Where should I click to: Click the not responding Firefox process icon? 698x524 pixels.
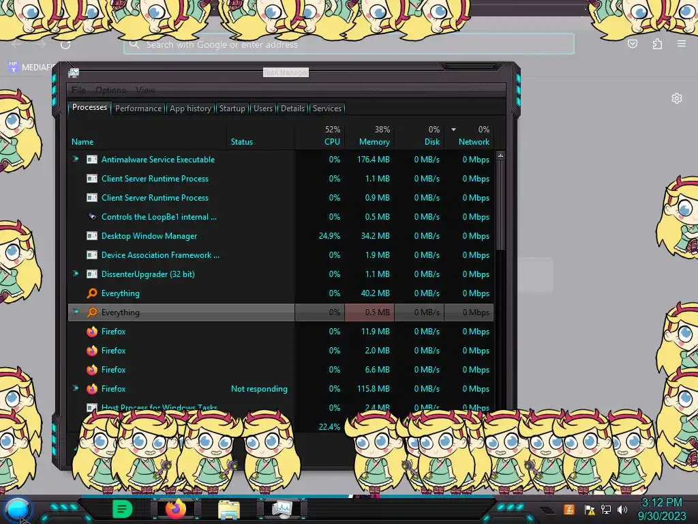pos(92,389)
